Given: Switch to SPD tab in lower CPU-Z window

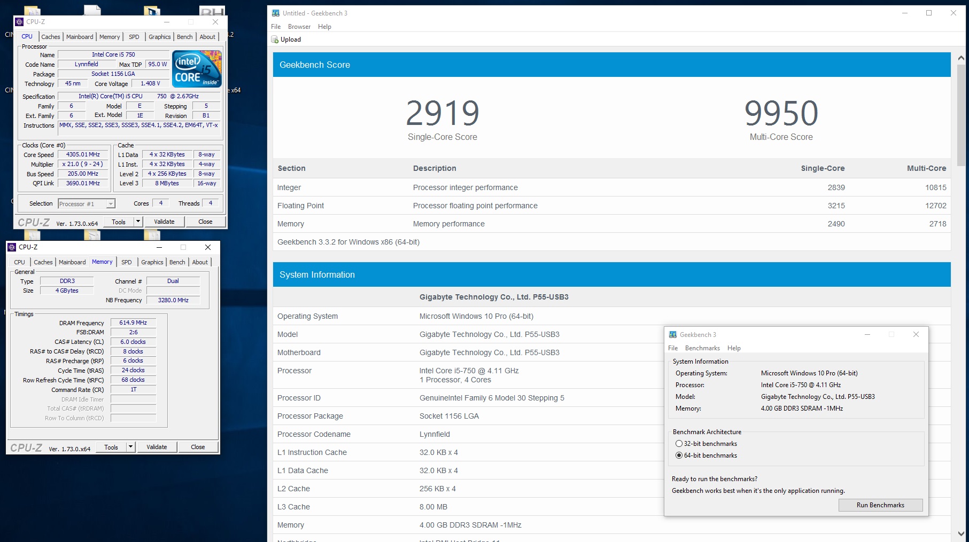Looking at the screenshot, I should coord(127,262).
